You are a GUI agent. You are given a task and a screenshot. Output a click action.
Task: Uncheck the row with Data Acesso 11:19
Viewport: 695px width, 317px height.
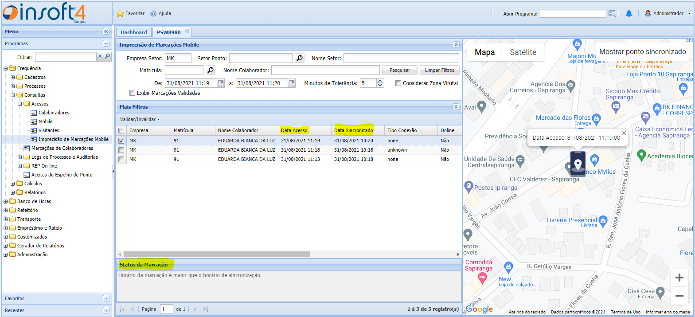pyautogui.click(x=121, y=141)
